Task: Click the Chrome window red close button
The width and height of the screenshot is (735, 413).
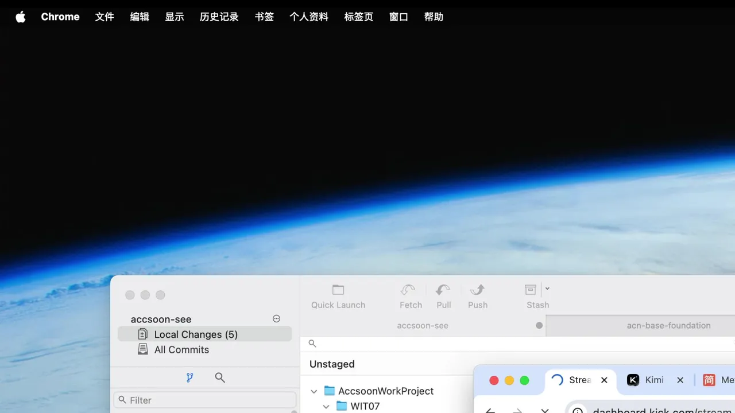Action: coord(494,380)
